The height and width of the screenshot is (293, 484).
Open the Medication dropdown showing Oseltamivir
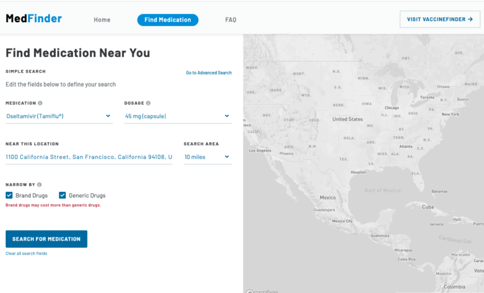point(59,116)
